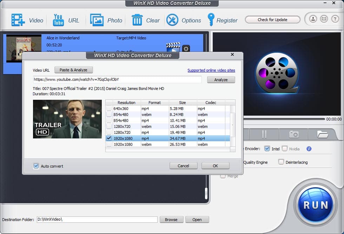Click OK in the URL dialog

pyautogui.click(x=216, y=166)
